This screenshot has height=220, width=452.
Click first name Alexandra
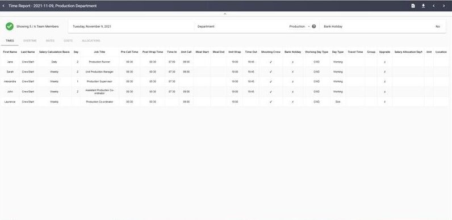pos(10,82)
